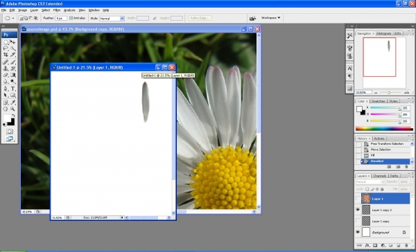Select the Type tool

[12, 89]
